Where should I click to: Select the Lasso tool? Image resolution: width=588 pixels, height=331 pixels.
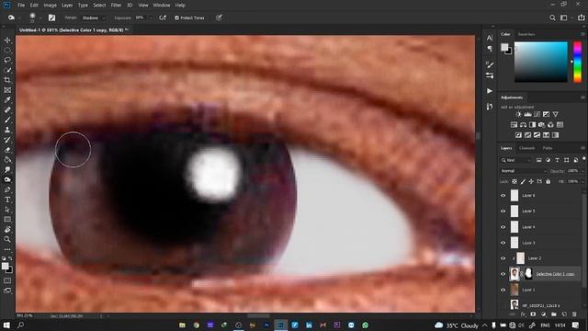[7, 60]
